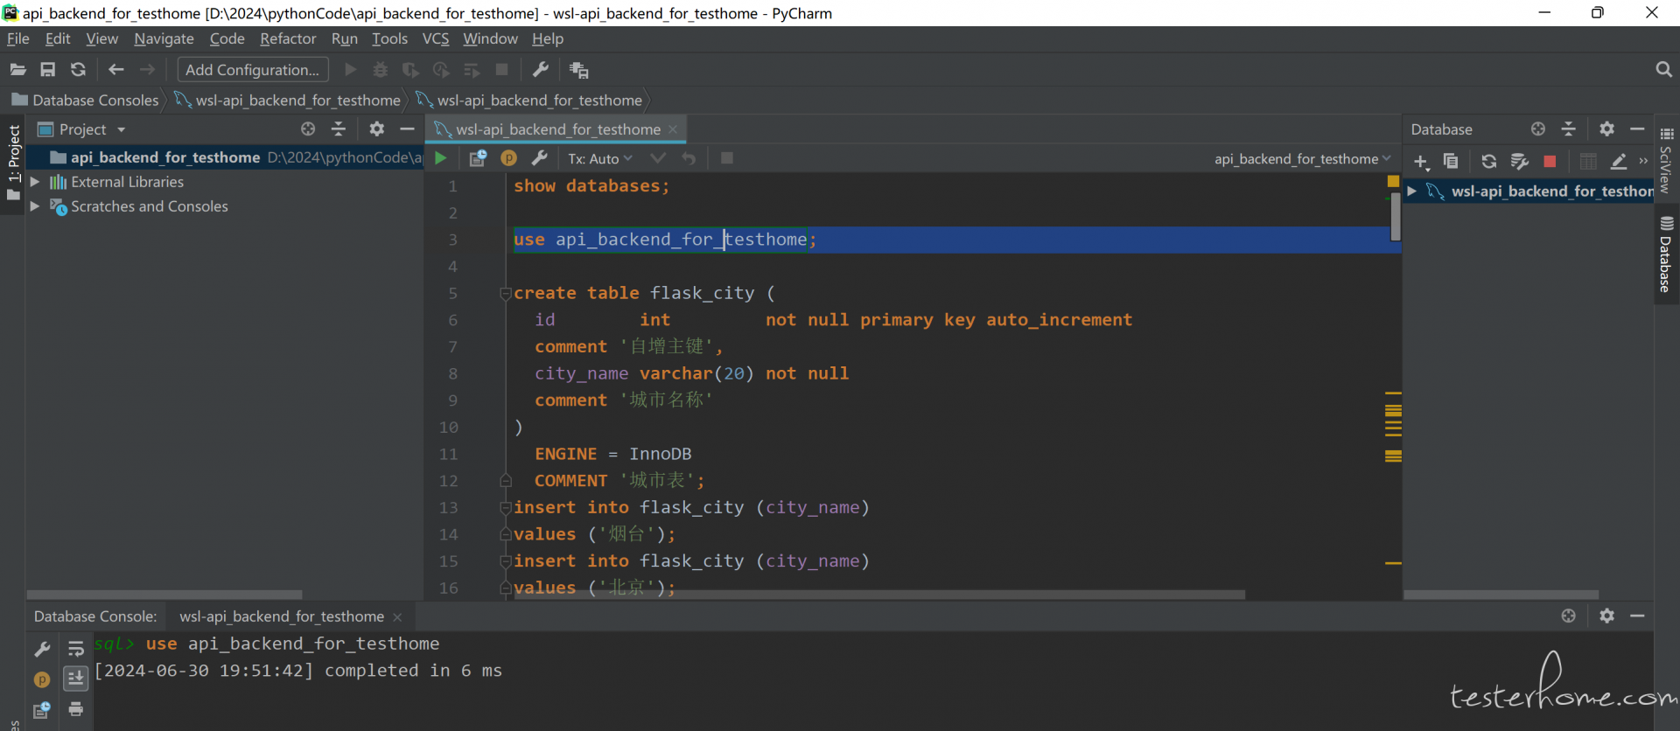Viewport: 1680px width, 731px height.
Task: Open the File menu
Action: tap(18, 38)
